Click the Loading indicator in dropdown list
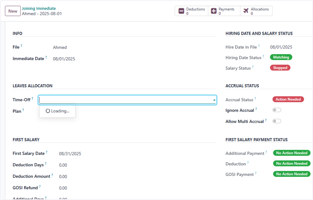The width and height of the screenshot is (313, 200). click(57, 111)
